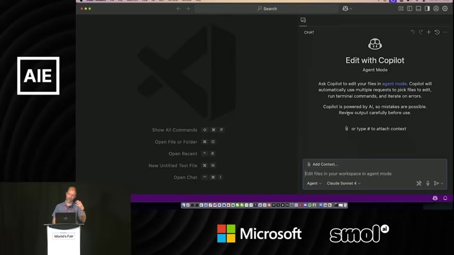Click the Edit with Copilot heading

pos(375,60)
